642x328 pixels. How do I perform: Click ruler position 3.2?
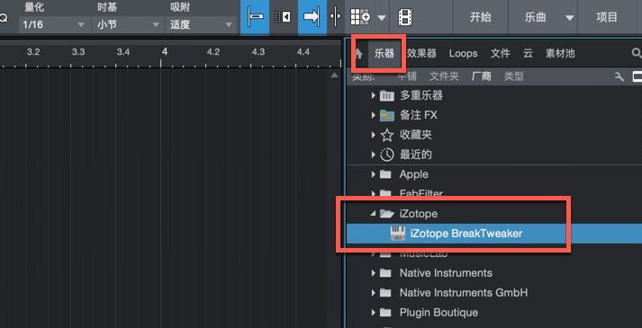[x=33, y=52]
